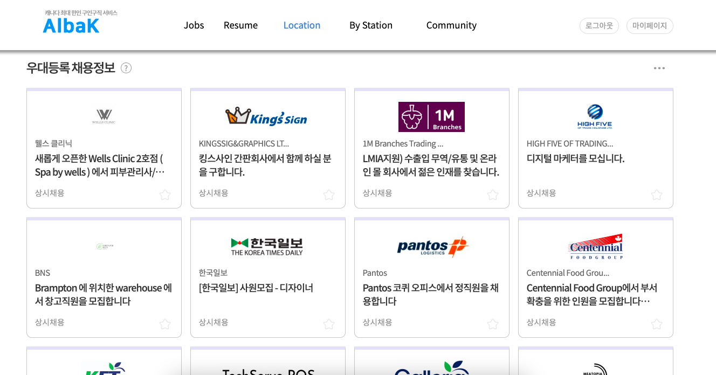
Task: Click 상시채용 on the Pantos card
Action: 377,322
